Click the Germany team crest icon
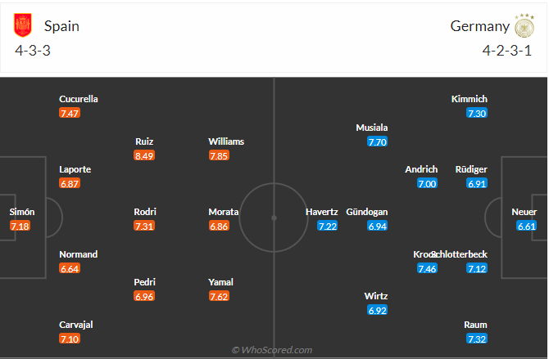This screenshot has height=359, width=549. pyautogui.click(x=524, y=26)
